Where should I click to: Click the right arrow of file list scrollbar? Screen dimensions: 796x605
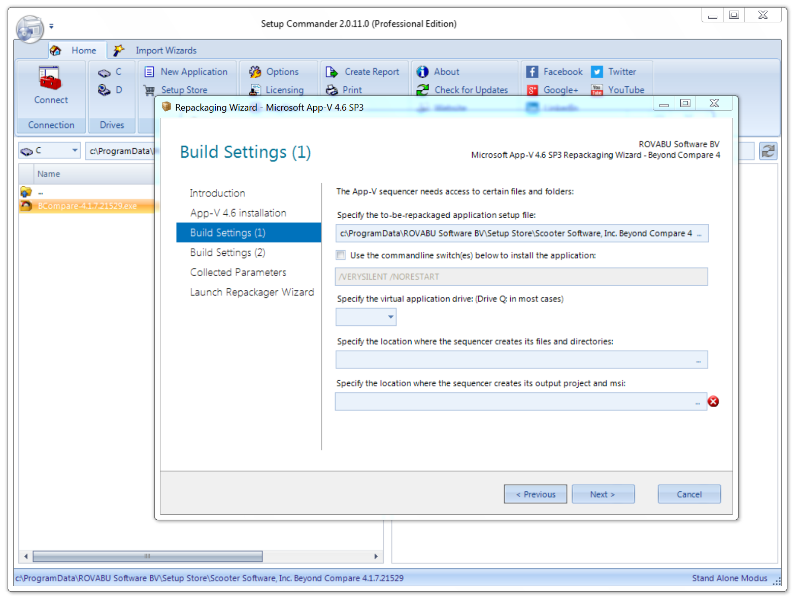pos(376,556)
